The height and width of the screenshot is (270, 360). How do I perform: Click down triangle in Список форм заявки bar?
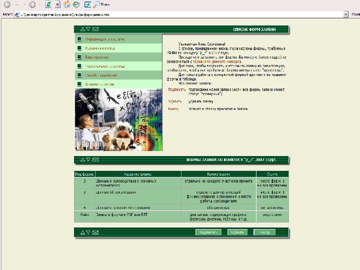click(88, 29)
